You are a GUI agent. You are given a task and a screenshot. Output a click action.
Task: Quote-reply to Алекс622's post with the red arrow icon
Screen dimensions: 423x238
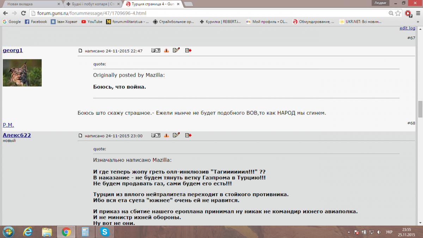click(188, 135)
